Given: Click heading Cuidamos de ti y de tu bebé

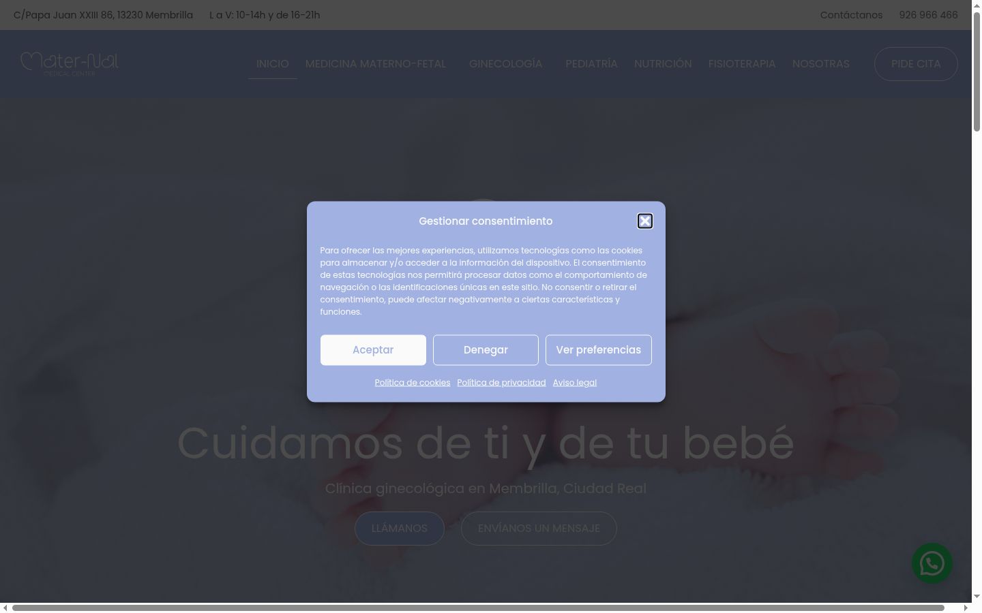Looking at the screenshot, I should [486, 443].
